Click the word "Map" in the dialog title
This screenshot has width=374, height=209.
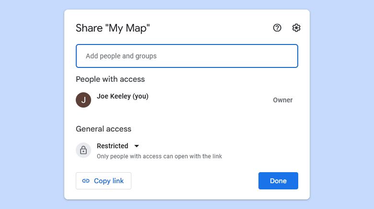tap(136, 28)
